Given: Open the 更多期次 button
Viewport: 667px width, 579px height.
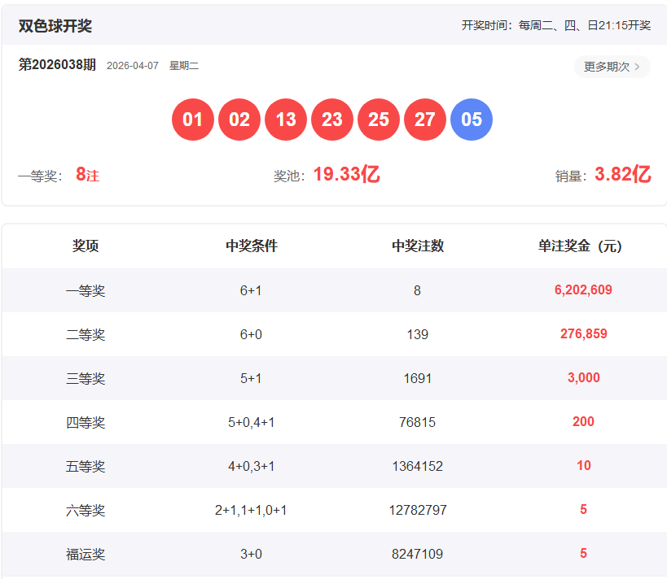Looking at the screenshot, I should coord(612,67).
